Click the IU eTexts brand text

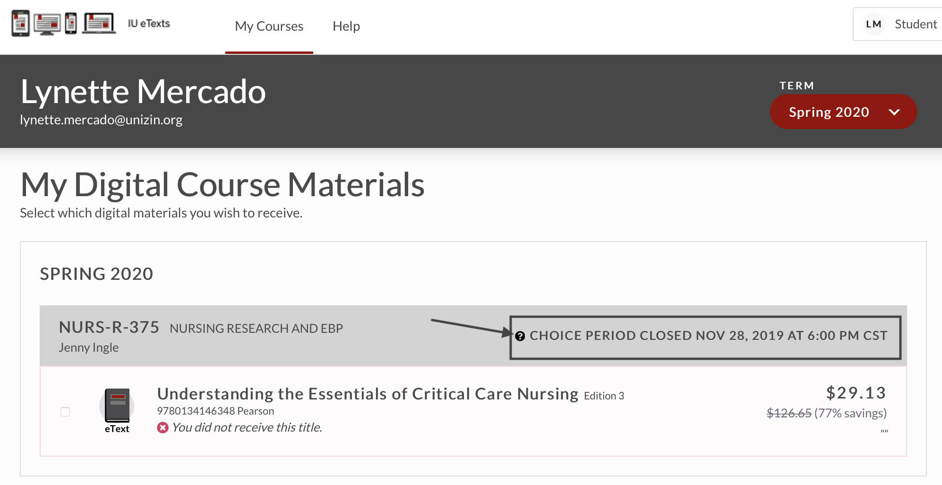[149, 23]
